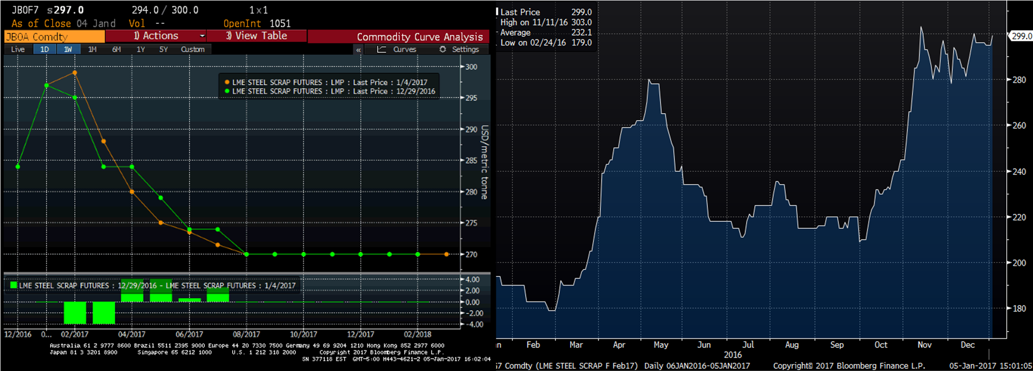Collapse panel with double-chevron icon
Screen dimensions: 1033x371
click(x=358, y=50)
